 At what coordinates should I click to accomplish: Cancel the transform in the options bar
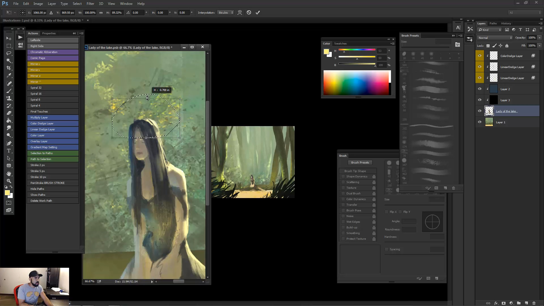[x=249, y=12]
